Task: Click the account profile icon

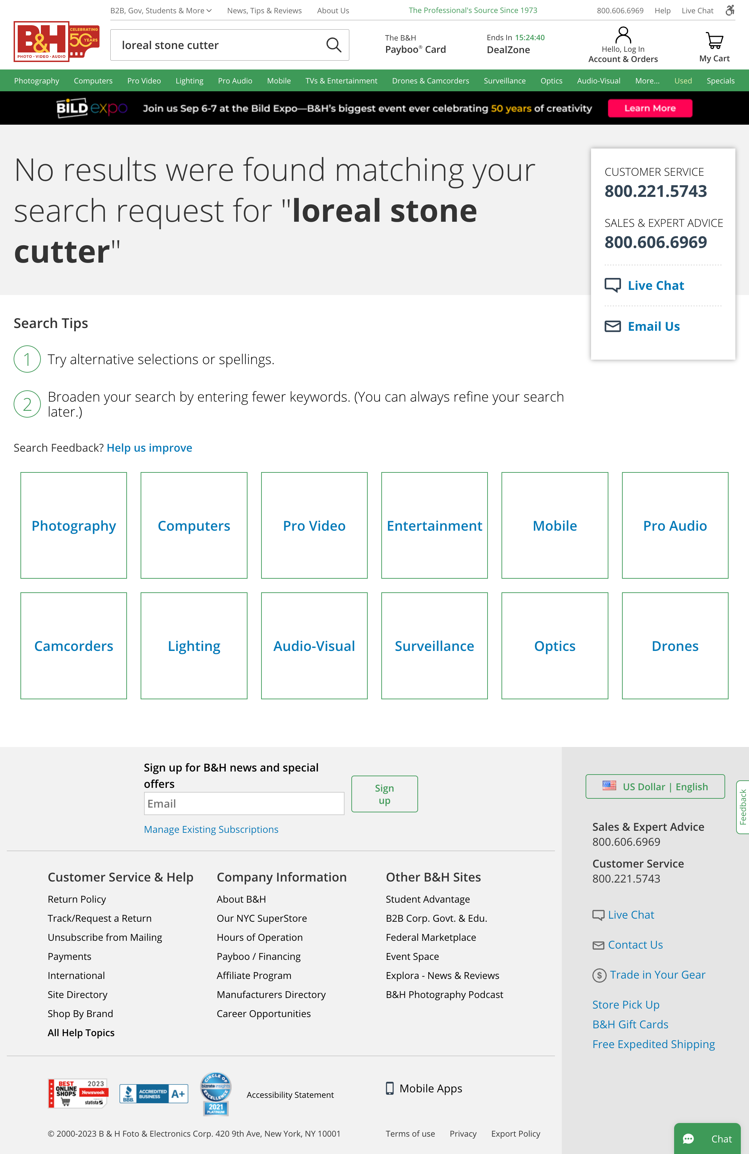Action: 623,35
